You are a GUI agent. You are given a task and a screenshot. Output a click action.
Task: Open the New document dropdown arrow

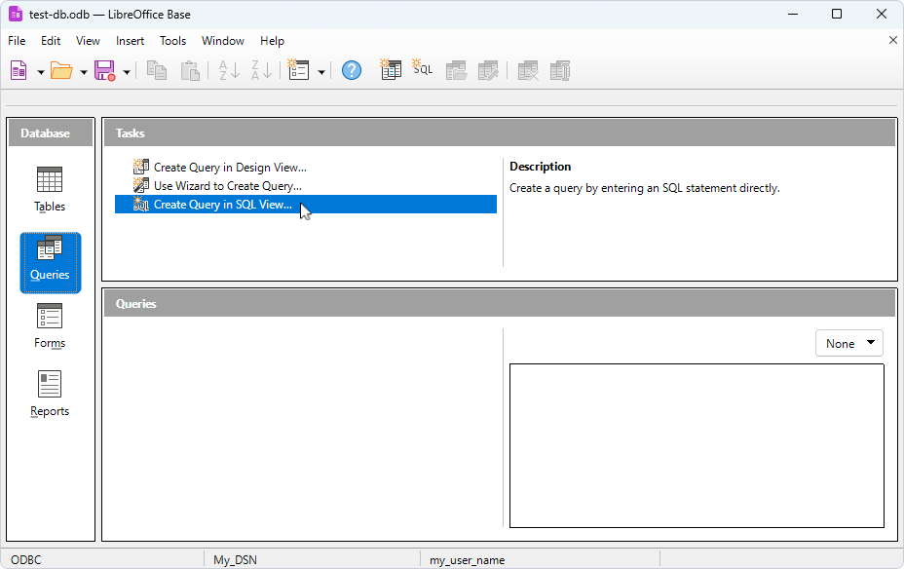point(41,72)
